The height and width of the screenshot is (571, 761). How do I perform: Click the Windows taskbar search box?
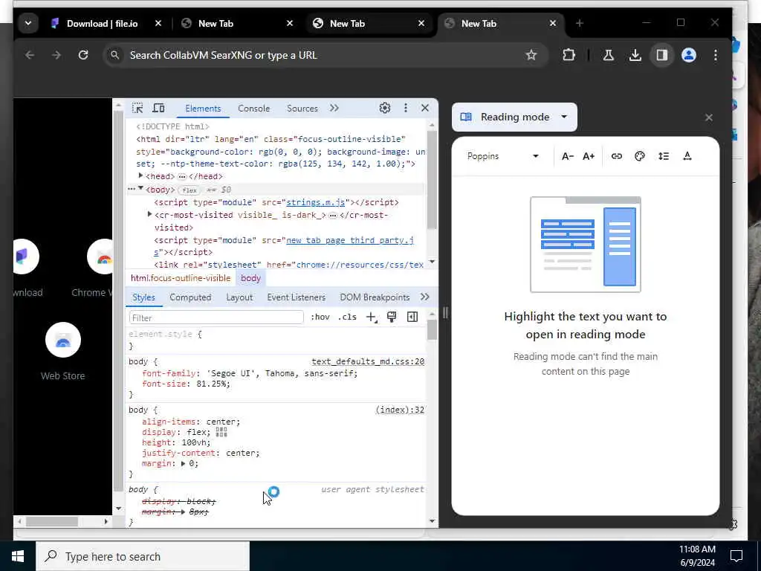click(x=143, y=556)
